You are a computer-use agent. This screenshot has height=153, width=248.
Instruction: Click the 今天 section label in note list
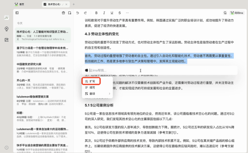click(20, 23)
